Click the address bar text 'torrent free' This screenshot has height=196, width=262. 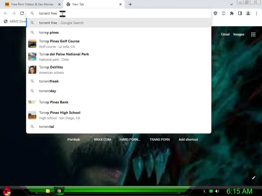point(48,13)
